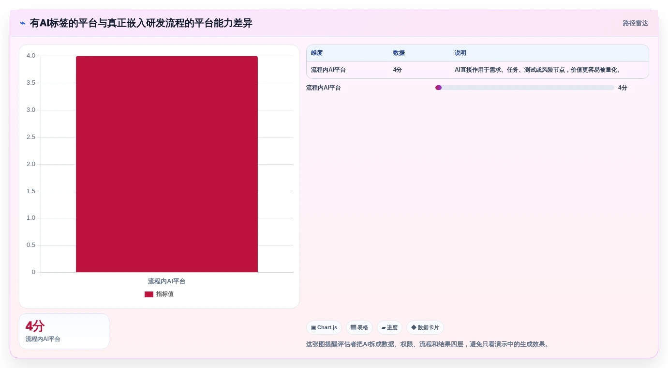This screenshot has height=368, width=668.
Task: Click the 0.5 y-axis tick label
Action: (x=31, y=245)
